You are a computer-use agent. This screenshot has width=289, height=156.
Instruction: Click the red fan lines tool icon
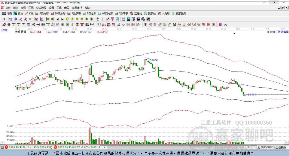(104, 25)
